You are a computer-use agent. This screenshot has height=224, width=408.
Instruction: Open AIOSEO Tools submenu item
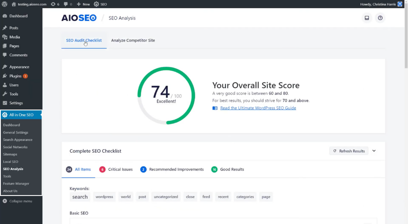[x=7, y=176]
